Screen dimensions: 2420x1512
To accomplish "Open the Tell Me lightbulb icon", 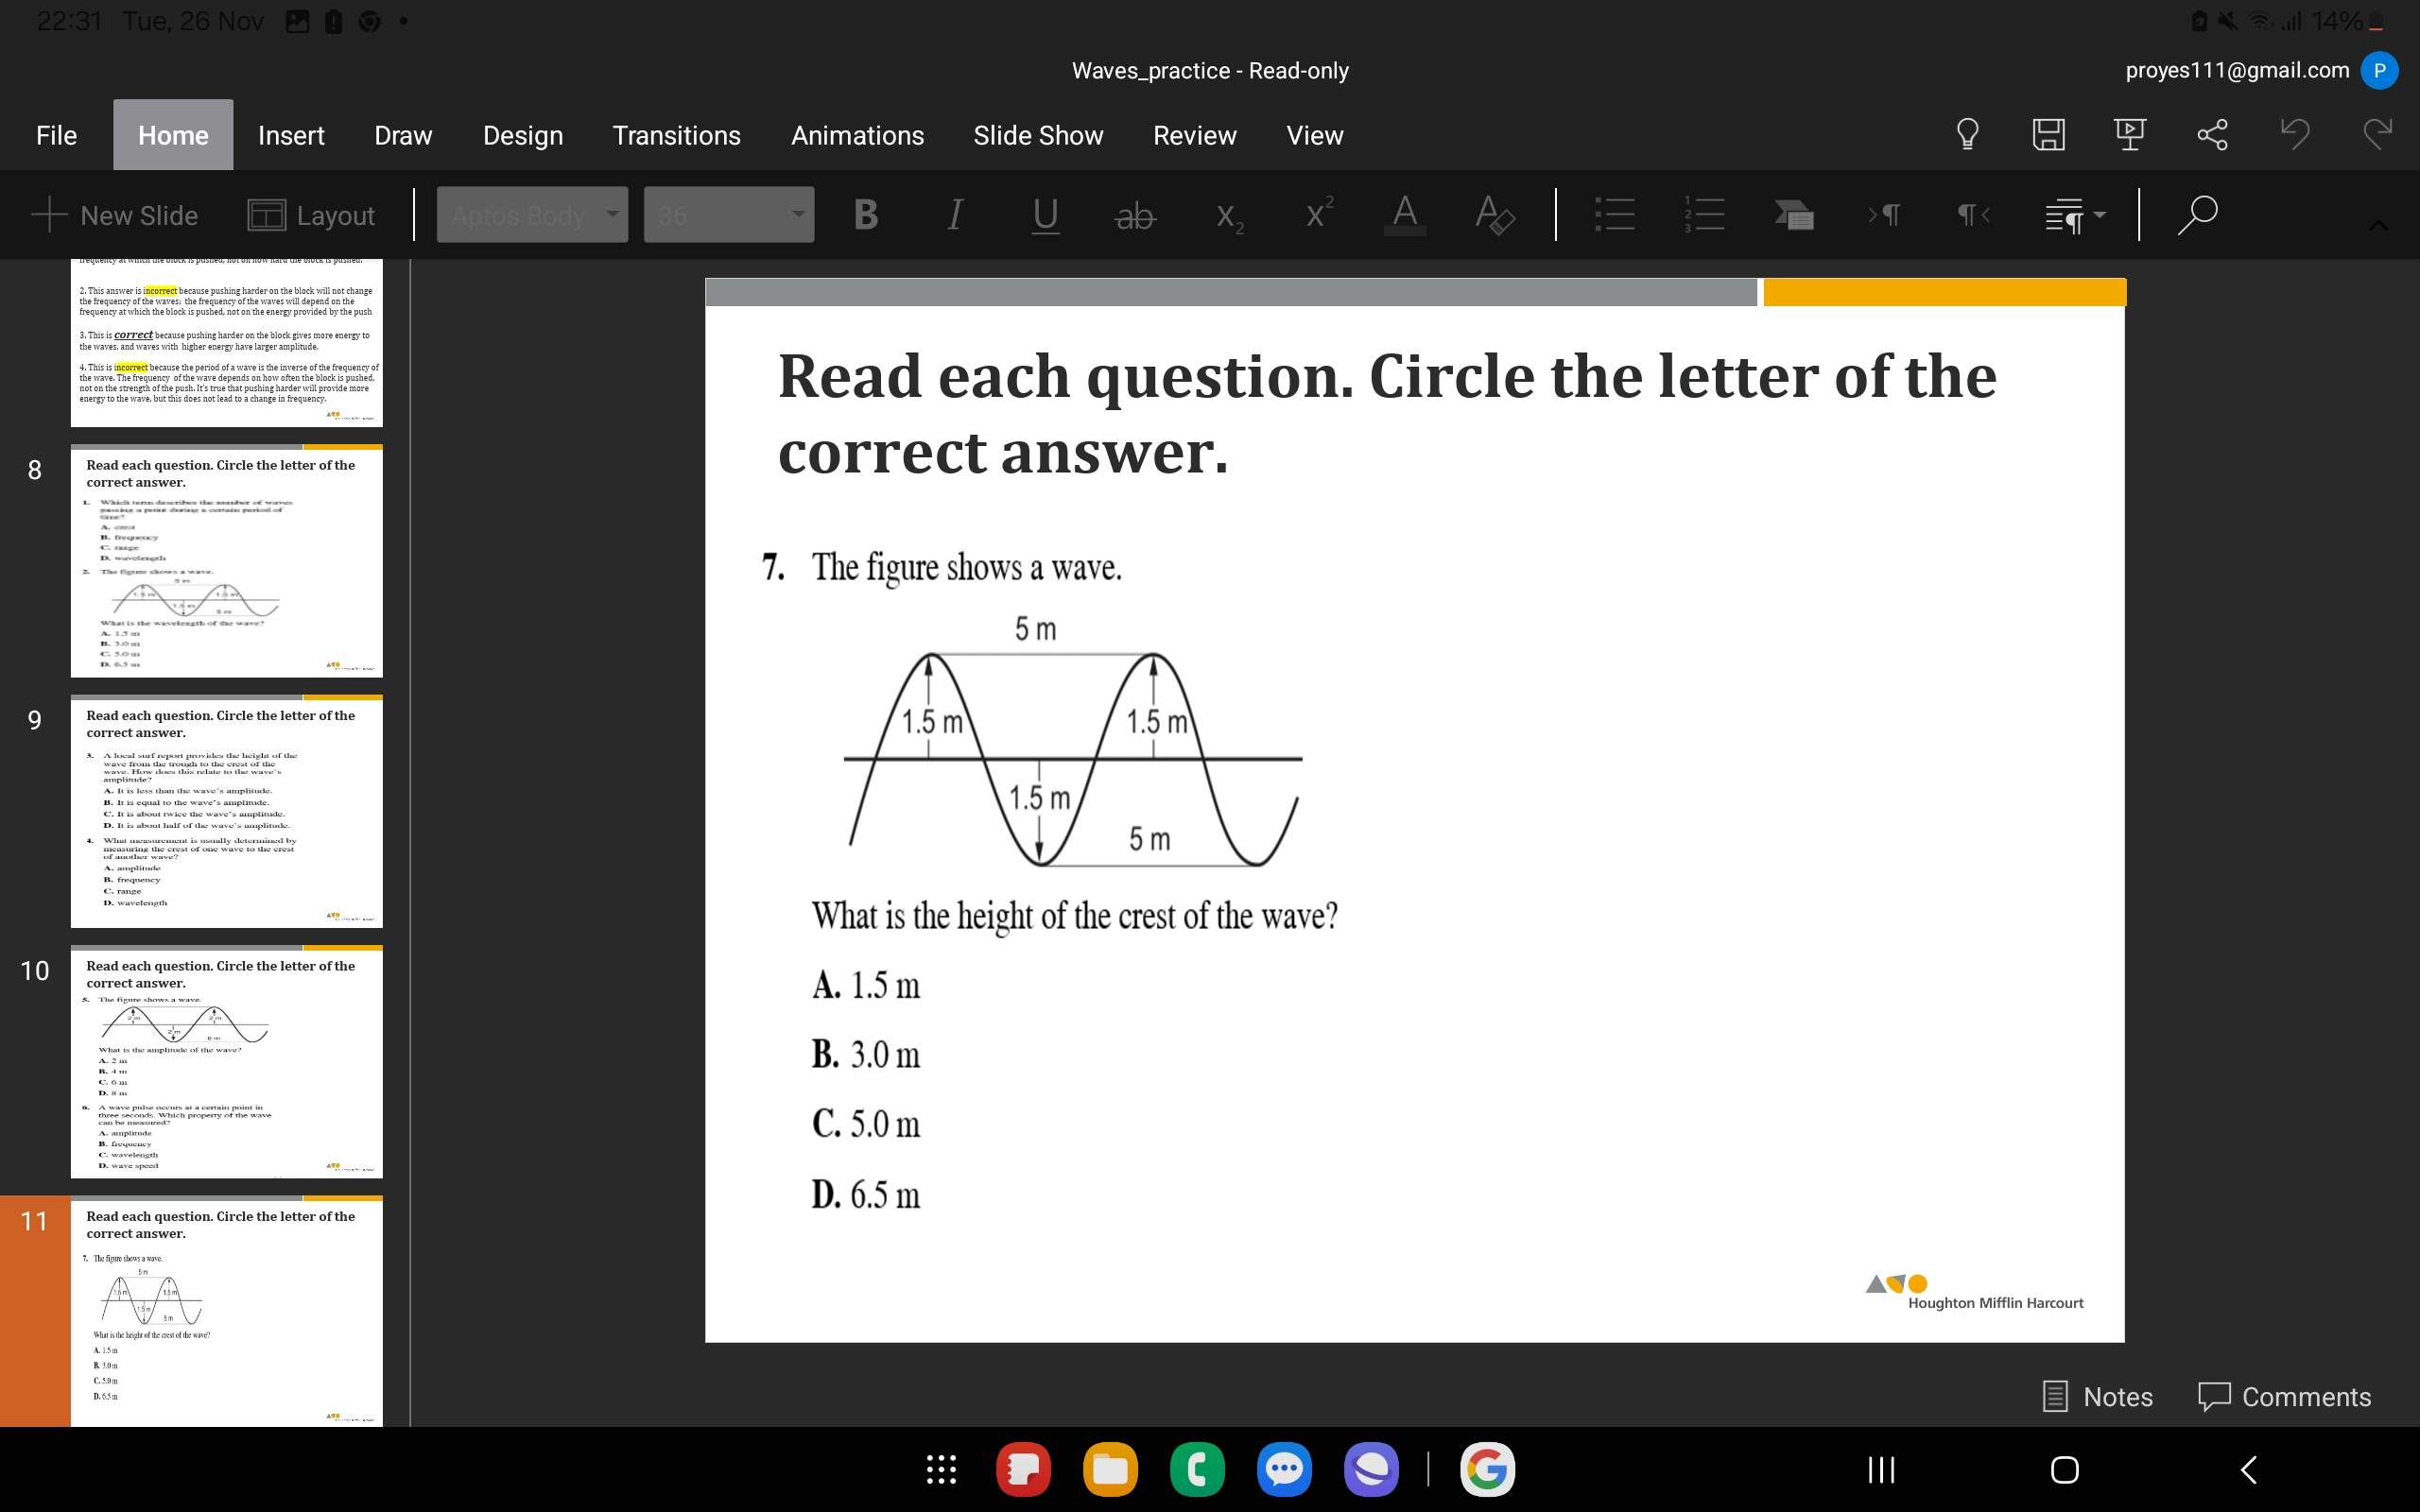I will coord(1967,134).
